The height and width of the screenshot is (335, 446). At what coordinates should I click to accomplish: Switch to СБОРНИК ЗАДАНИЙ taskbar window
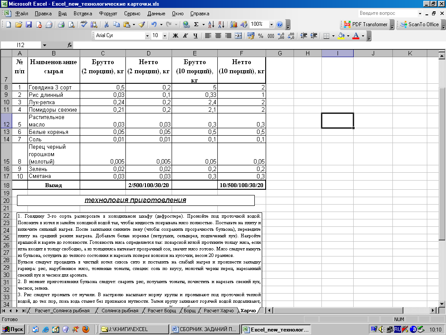pyautogui.click(x=205, y=329)
